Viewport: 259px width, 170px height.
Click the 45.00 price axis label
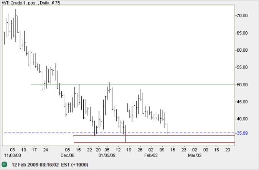coord(242,102)
